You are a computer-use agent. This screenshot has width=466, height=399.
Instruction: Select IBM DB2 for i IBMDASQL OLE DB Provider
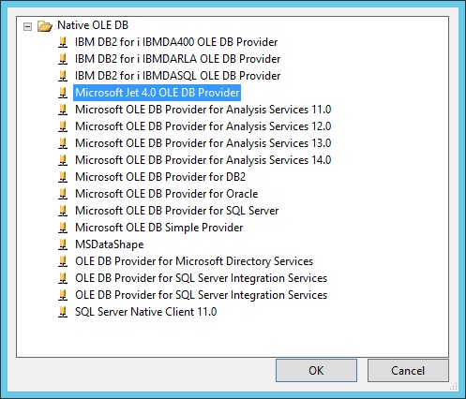click(x=177, y=76)
